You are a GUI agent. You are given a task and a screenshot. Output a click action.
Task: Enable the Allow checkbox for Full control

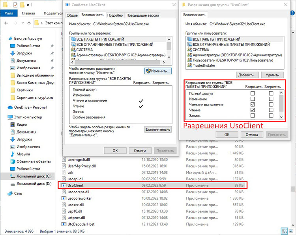(253, 93)
